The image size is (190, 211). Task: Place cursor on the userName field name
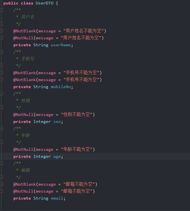[x=61, y=45]
